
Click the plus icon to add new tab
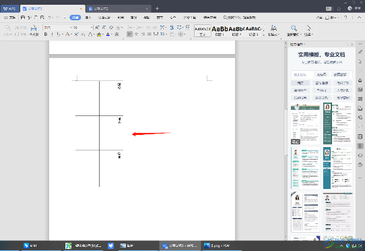(x=157, y=9)
